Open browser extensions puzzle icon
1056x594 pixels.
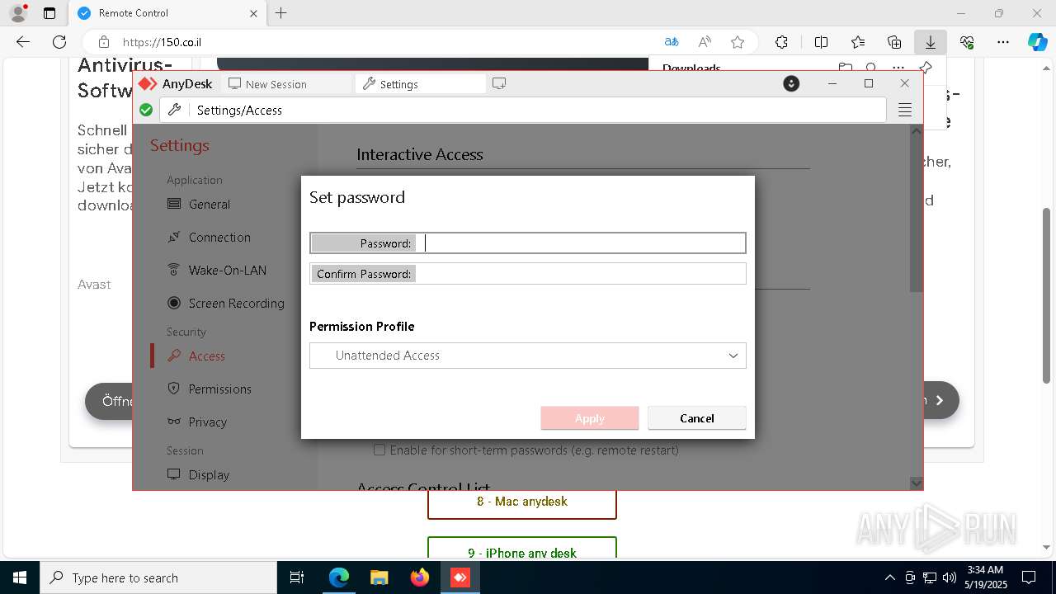[781, 42]
